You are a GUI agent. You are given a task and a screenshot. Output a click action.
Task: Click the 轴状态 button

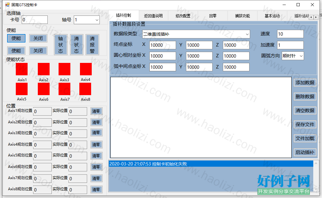click(x=60, y=45)
